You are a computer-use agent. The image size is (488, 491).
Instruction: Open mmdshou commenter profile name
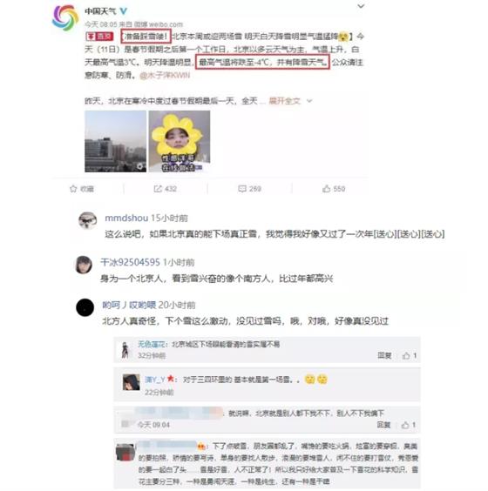[126, 218]
